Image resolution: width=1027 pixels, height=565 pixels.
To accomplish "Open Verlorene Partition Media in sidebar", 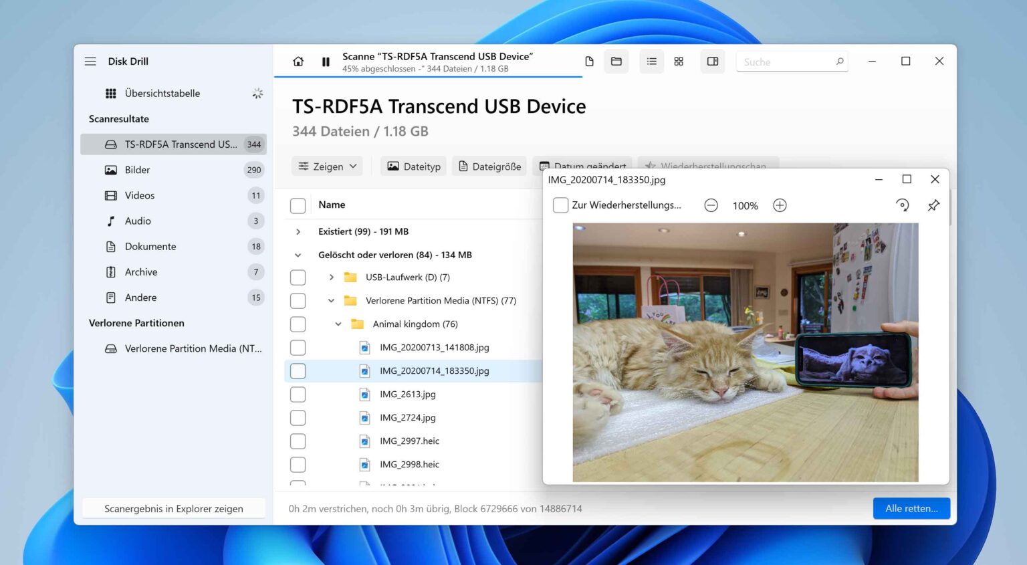I will tap(174, 348).
